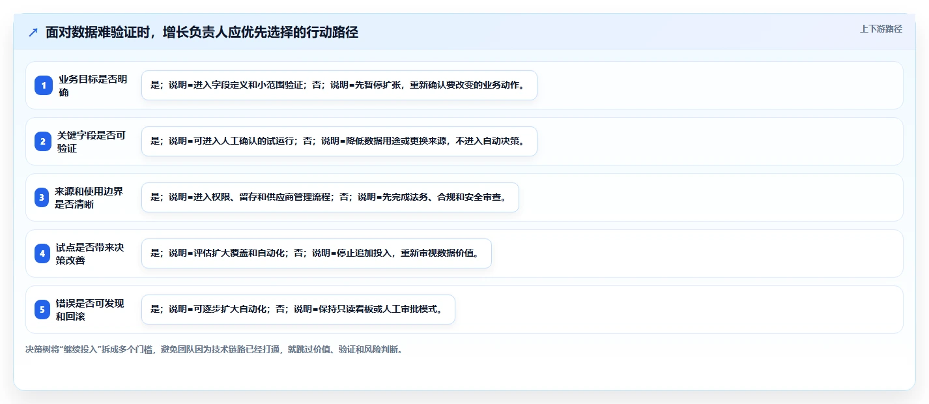This screenshot has width=929, height=404.
Task: Click the 关键字段是否可验证 question label
Action: (91, 141)
